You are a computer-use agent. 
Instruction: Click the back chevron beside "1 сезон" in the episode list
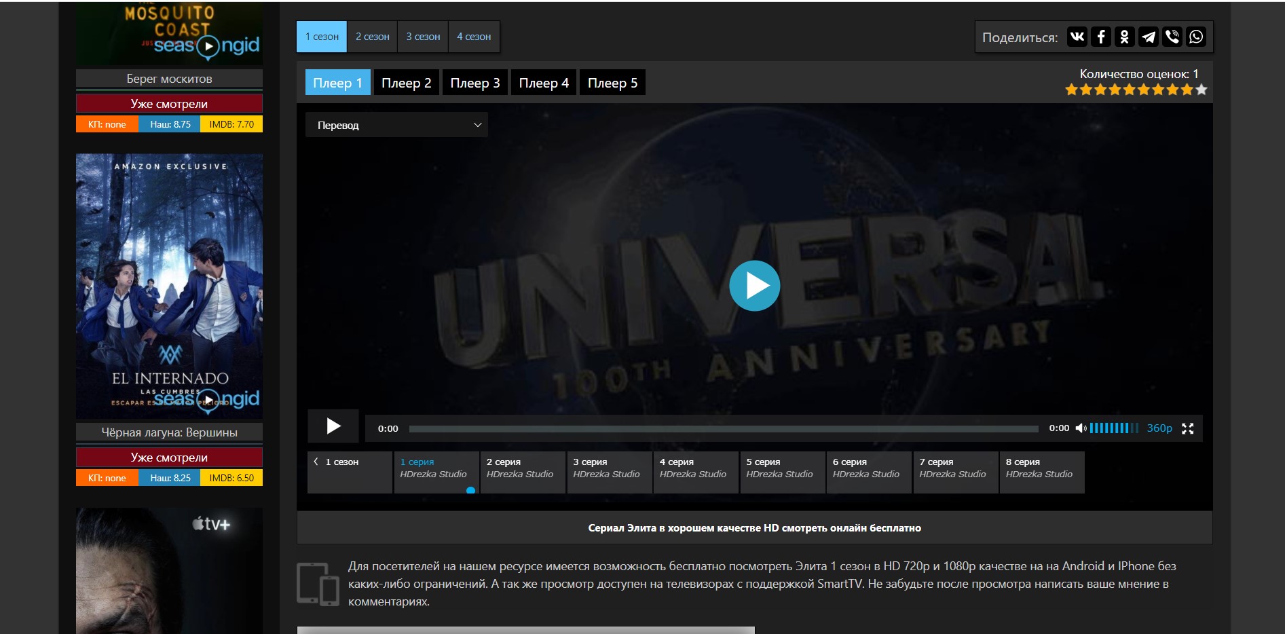click(x=316, y=462)
